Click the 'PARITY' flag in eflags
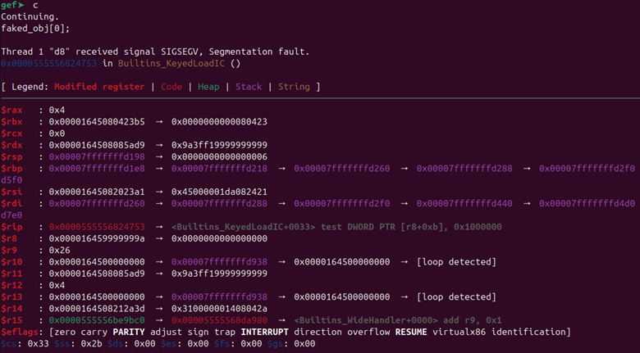This screenshot has width=640, height=353. coord(129,333)
